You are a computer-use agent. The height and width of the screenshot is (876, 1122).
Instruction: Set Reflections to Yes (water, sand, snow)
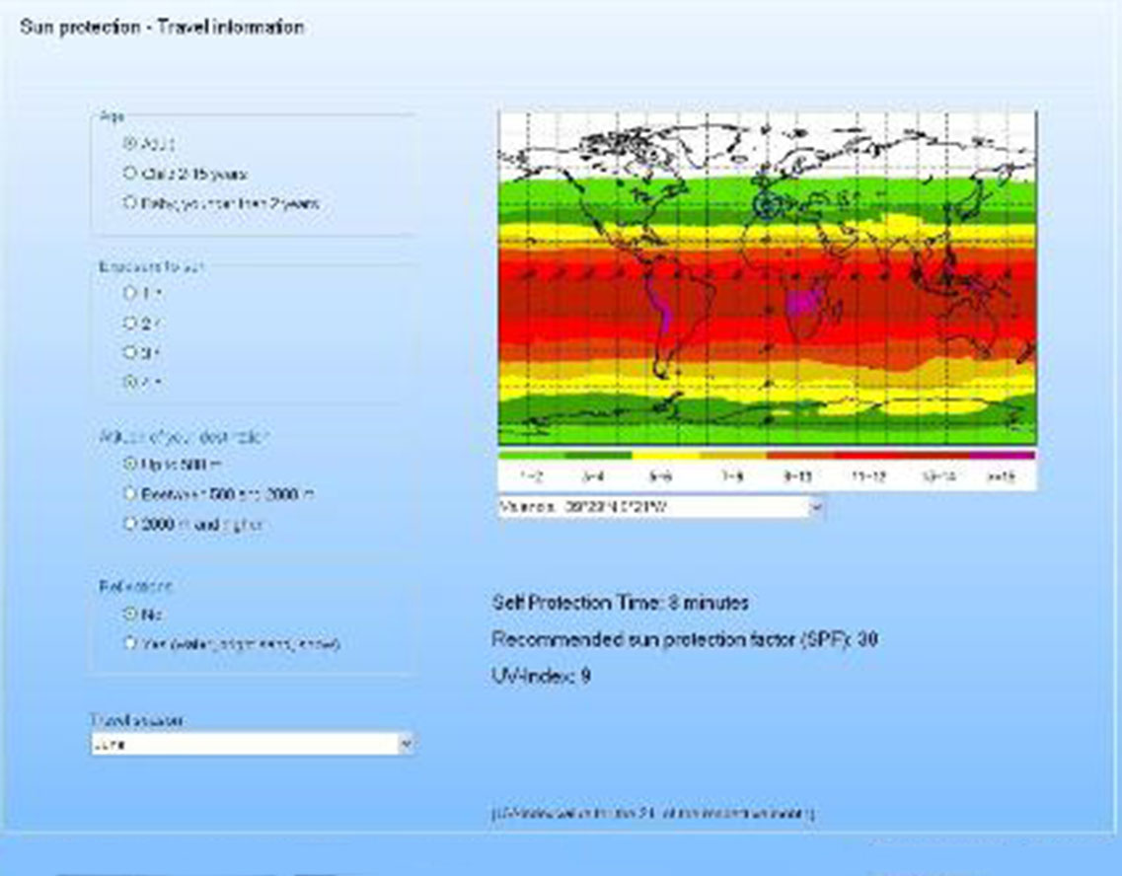[129, 643]
